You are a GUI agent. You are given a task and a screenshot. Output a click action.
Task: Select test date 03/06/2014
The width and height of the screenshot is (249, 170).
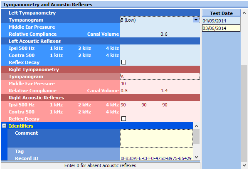pos(221,28)
